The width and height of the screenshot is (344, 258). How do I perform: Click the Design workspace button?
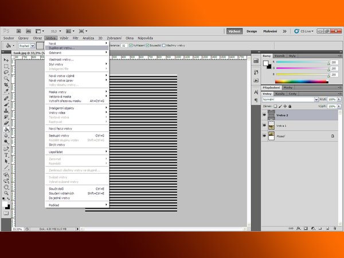[x=252, y=31]
